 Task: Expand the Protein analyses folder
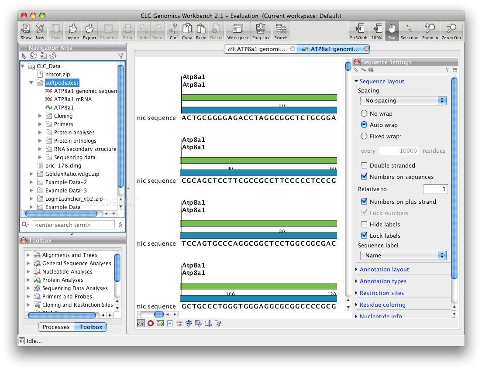pyautogui.click(x=40, y=133)
